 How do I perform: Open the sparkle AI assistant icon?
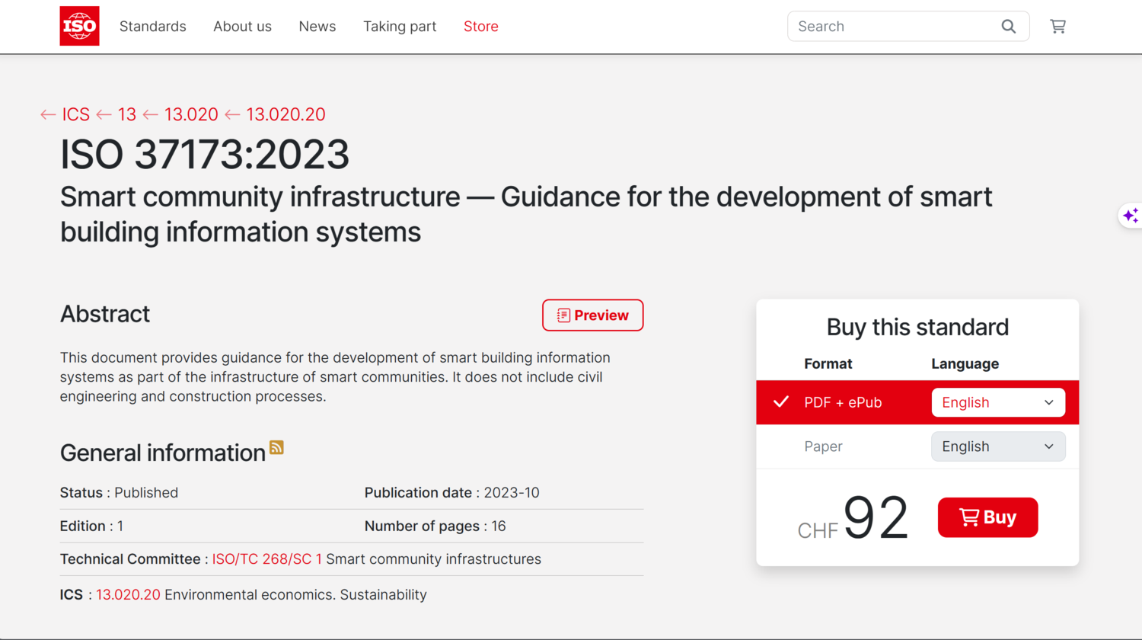coord(1131,216)
